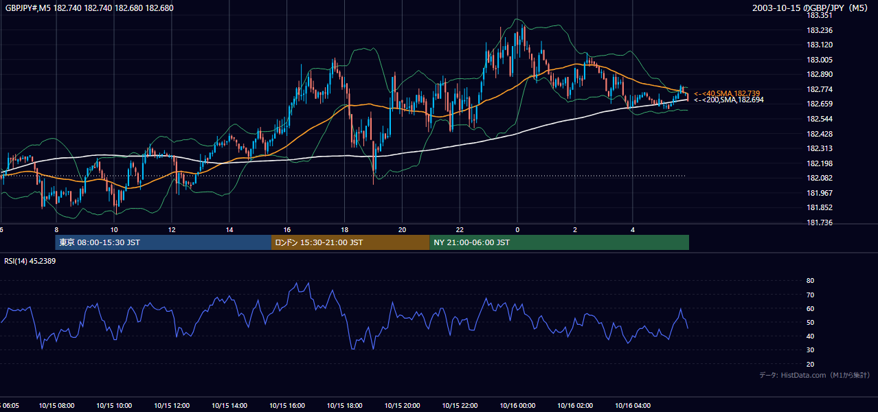Click the 200 SMA 182.694 label
The width and height of the screenshot is (878, 412).
[728, 100]
